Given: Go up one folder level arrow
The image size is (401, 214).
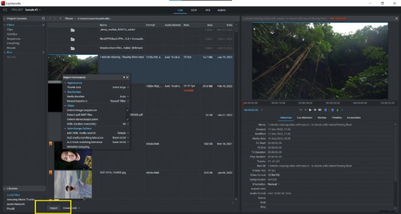Looking at the screenshot, I should pos(60,18).
